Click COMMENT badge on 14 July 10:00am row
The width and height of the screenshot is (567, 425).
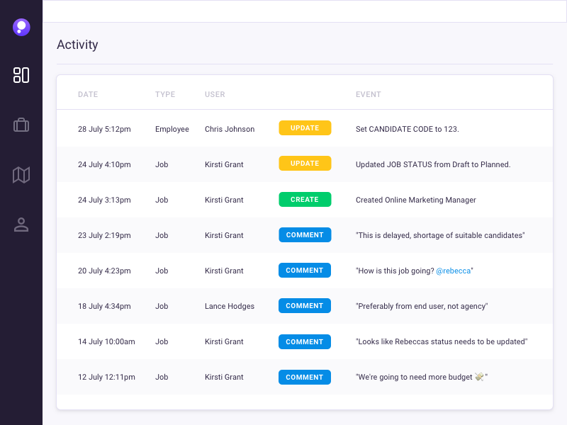[305, 342]
